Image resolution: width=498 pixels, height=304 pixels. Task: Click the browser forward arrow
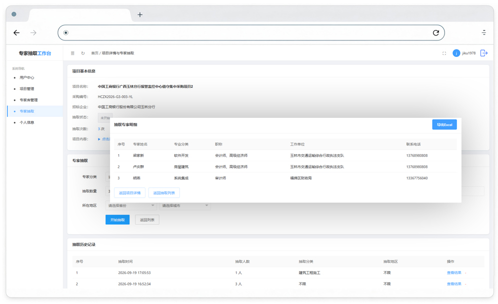33,32
